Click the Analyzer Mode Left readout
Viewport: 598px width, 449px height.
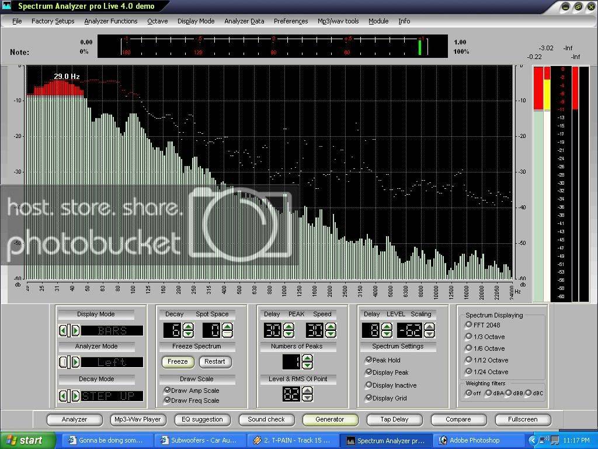(x=112, y=361)
